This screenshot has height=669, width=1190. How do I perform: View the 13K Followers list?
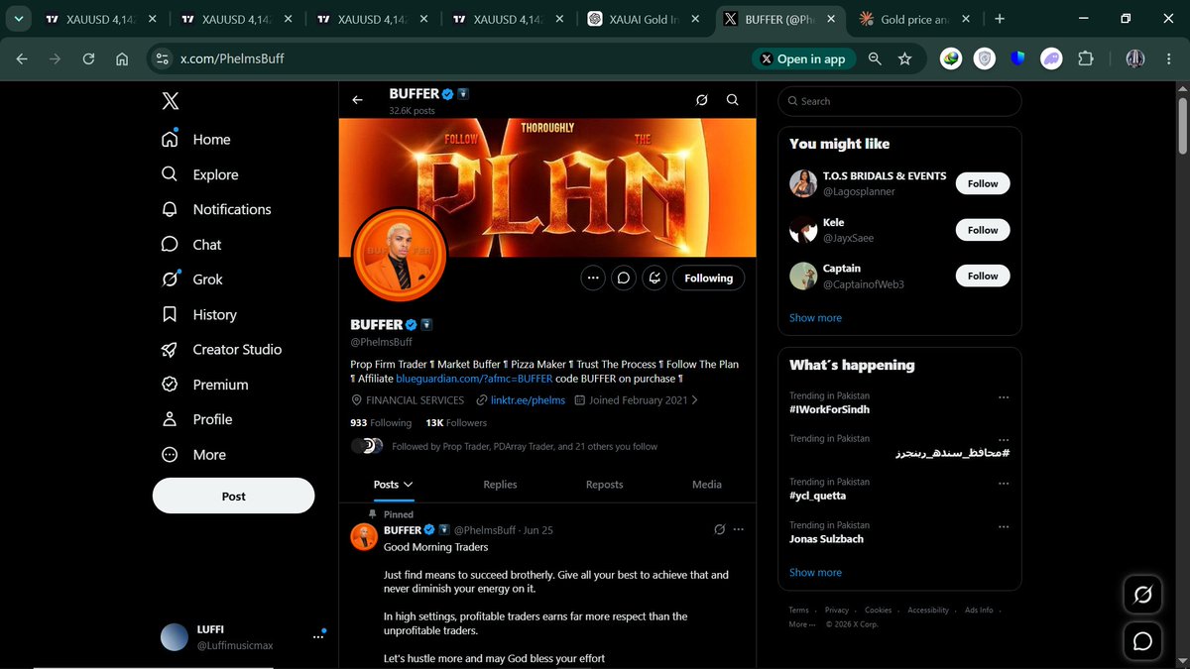click(x=456, y=422)
